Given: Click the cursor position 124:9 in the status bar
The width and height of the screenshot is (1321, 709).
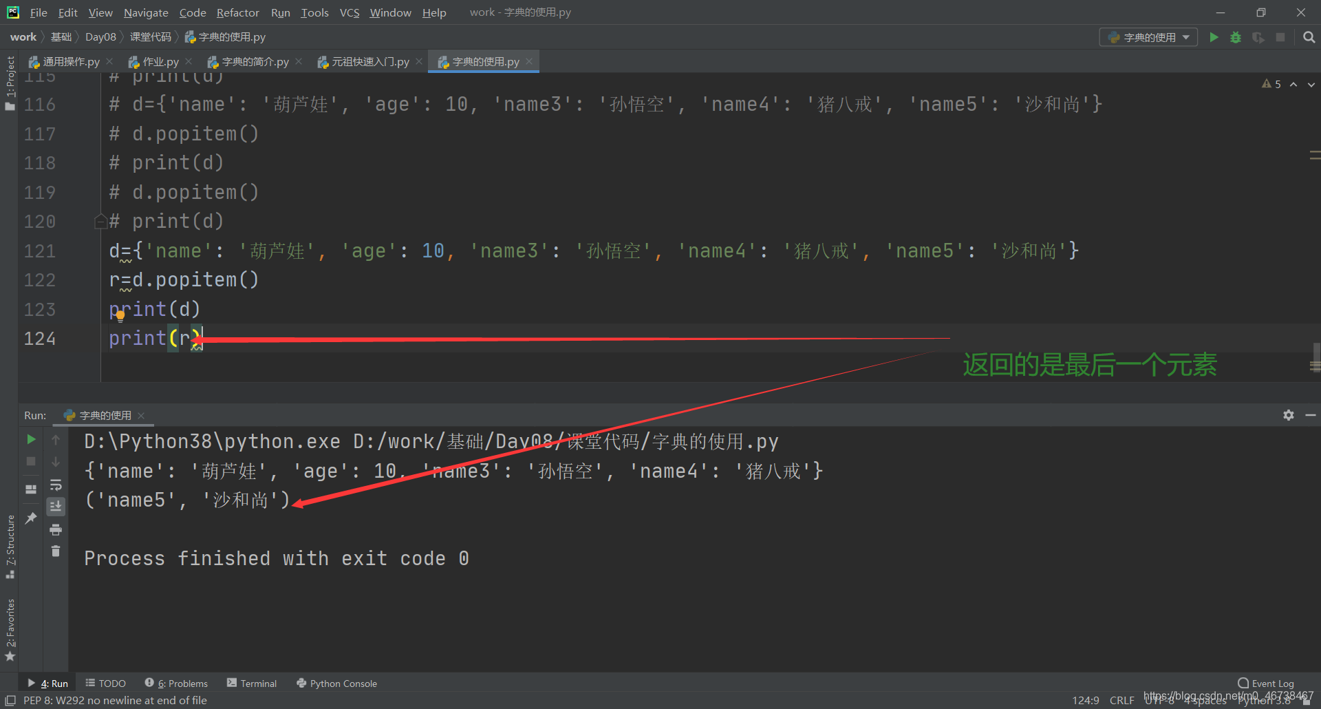Looking at the screenshot, I should click(x=1086, y=700).
